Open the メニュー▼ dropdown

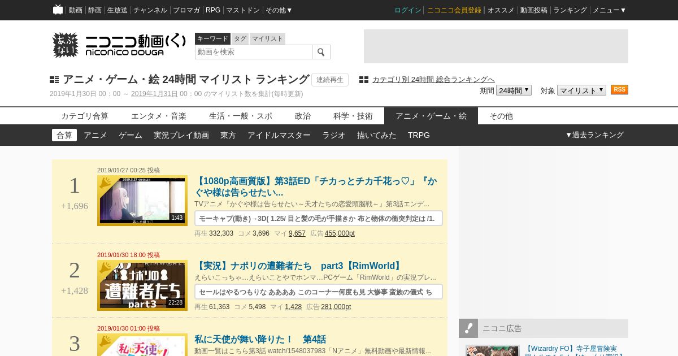pos(609,10)
